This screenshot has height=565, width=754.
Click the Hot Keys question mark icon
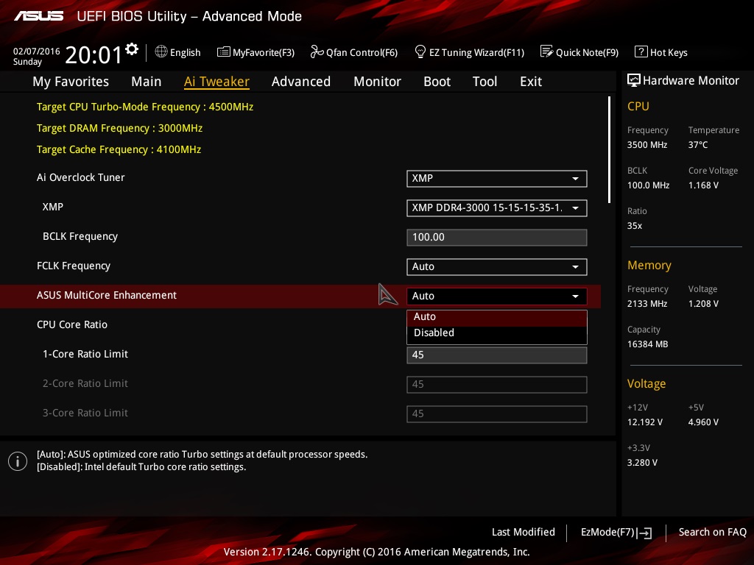click(641, 51)
